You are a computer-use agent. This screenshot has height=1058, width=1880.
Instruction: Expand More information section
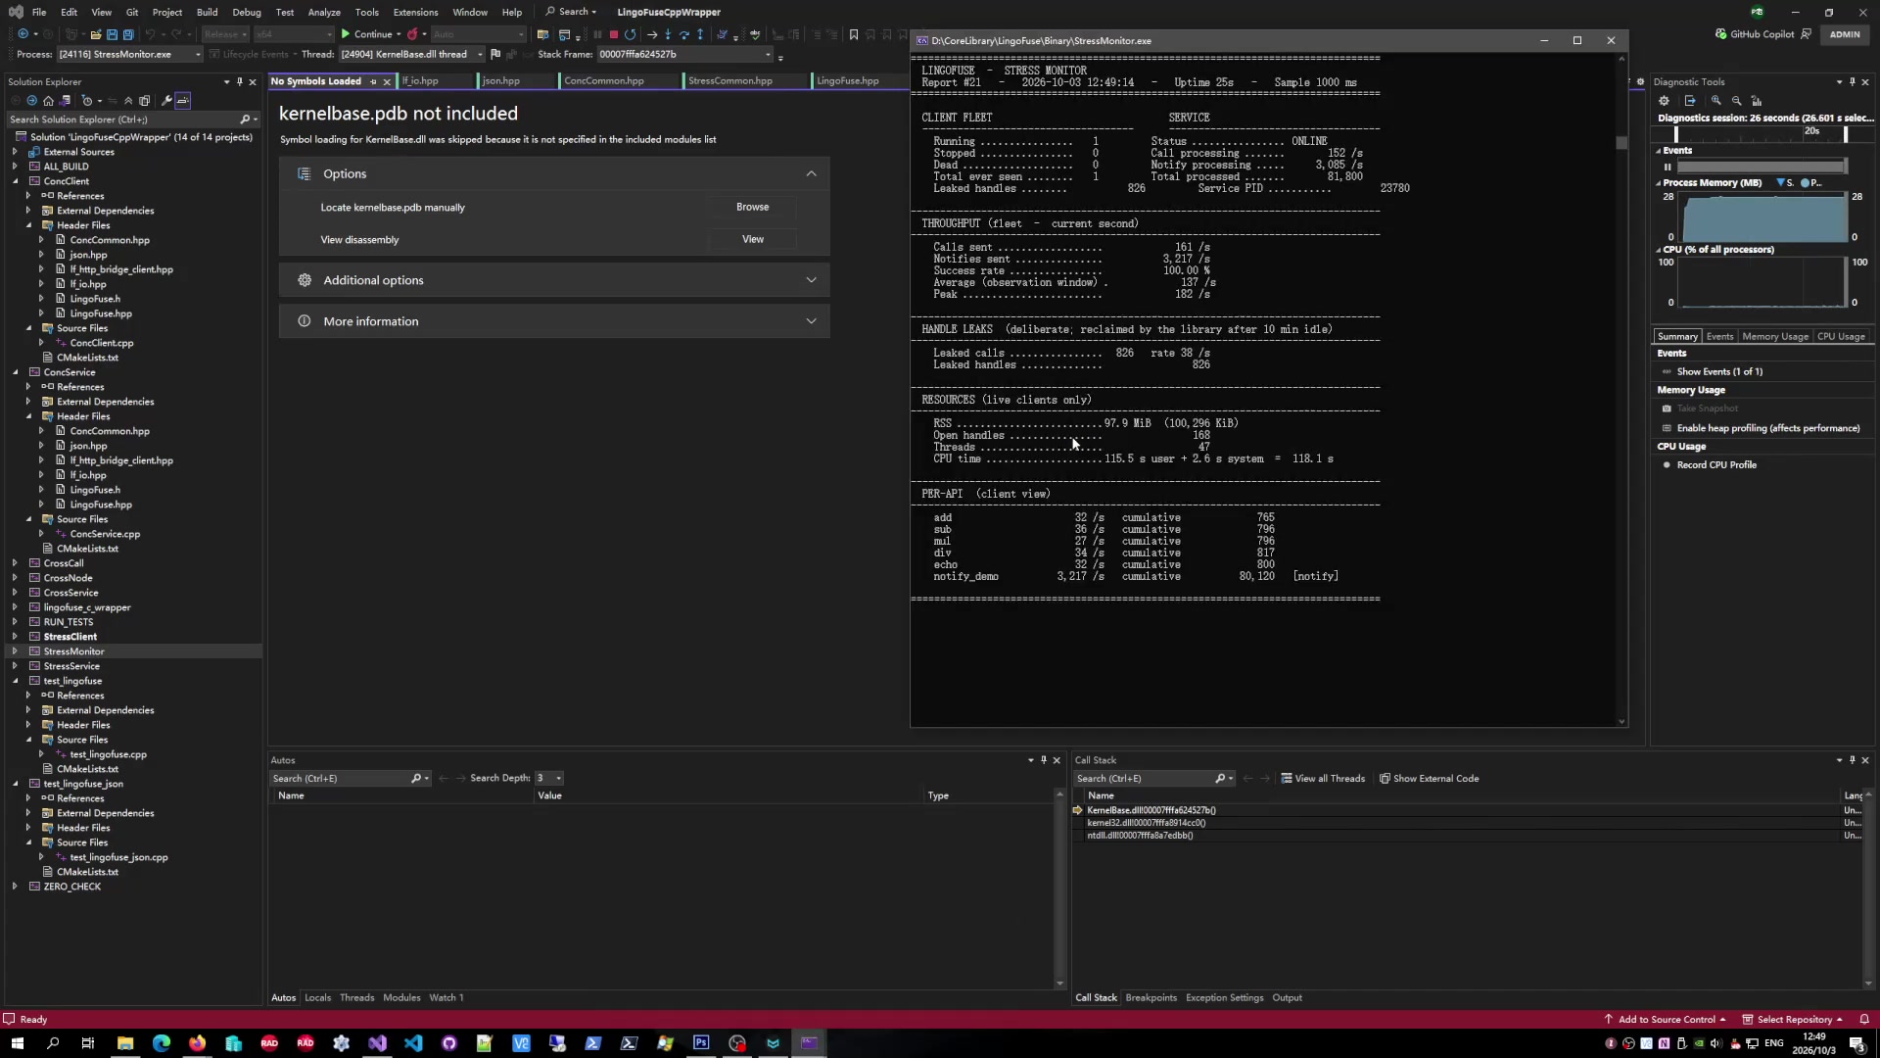(554, 321)
